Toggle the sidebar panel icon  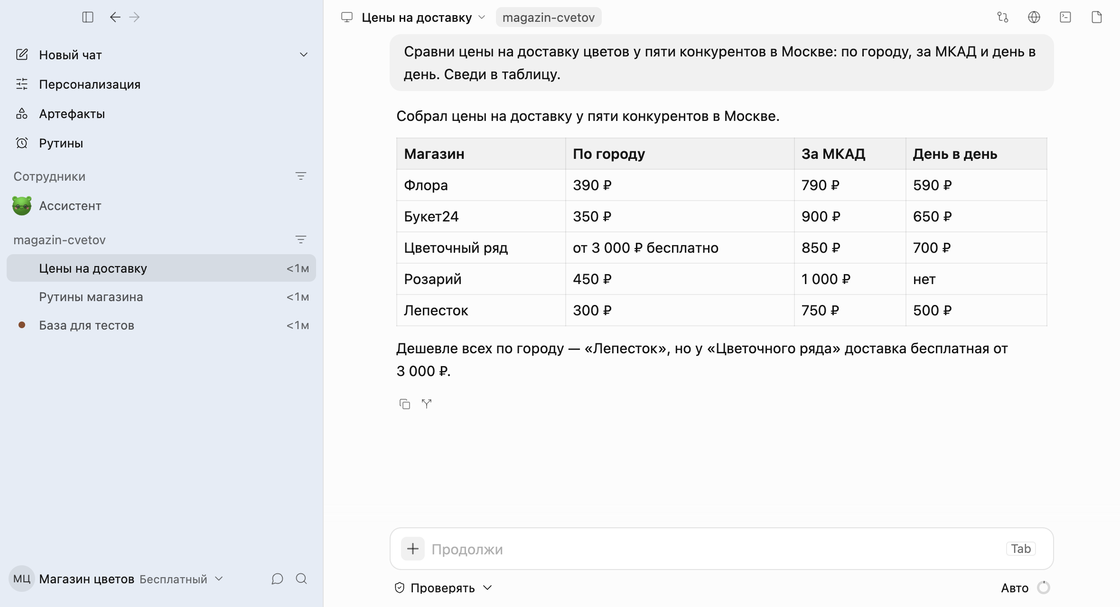(x=88, y=17)
